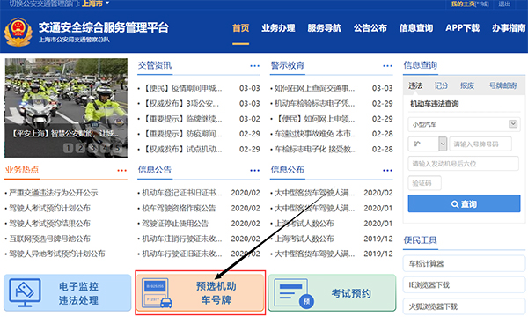Open more 警示教育 via the dots icon

[387, 66]
